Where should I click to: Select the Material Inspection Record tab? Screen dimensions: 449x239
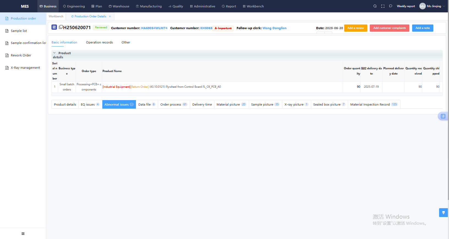click(374, 105)
